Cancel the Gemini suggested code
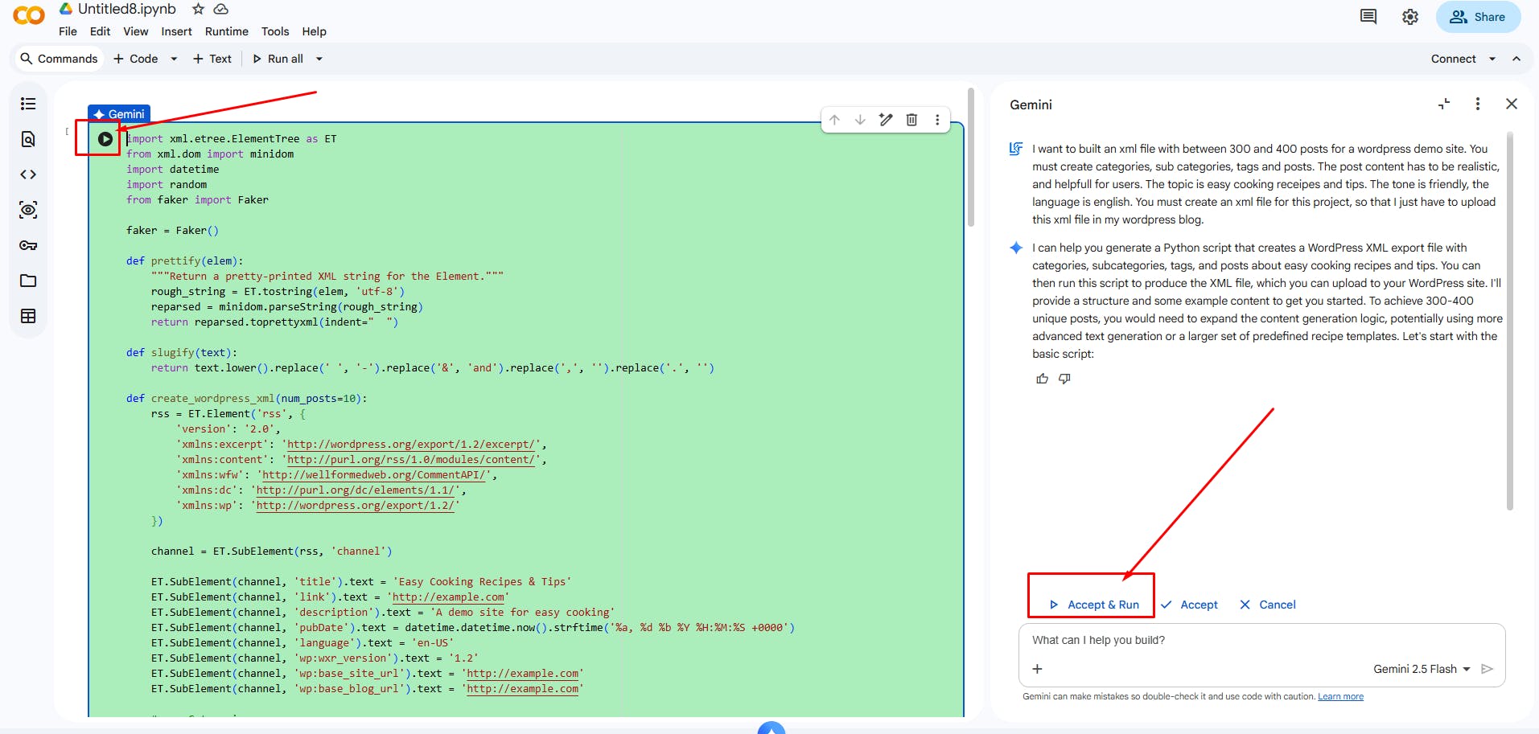Screen dimensions: 1539x734 [1268, 605]
